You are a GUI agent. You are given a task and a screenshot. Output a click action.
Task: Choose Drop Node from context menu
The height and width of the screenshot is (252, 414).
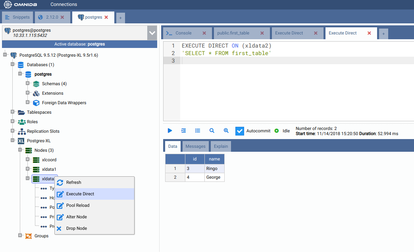pyautogui.click(x=76, y=228)
